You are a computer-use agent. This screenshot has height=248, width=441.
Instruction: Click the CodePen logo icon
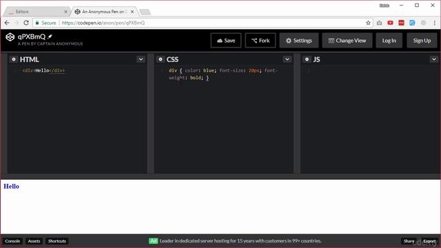10,37
